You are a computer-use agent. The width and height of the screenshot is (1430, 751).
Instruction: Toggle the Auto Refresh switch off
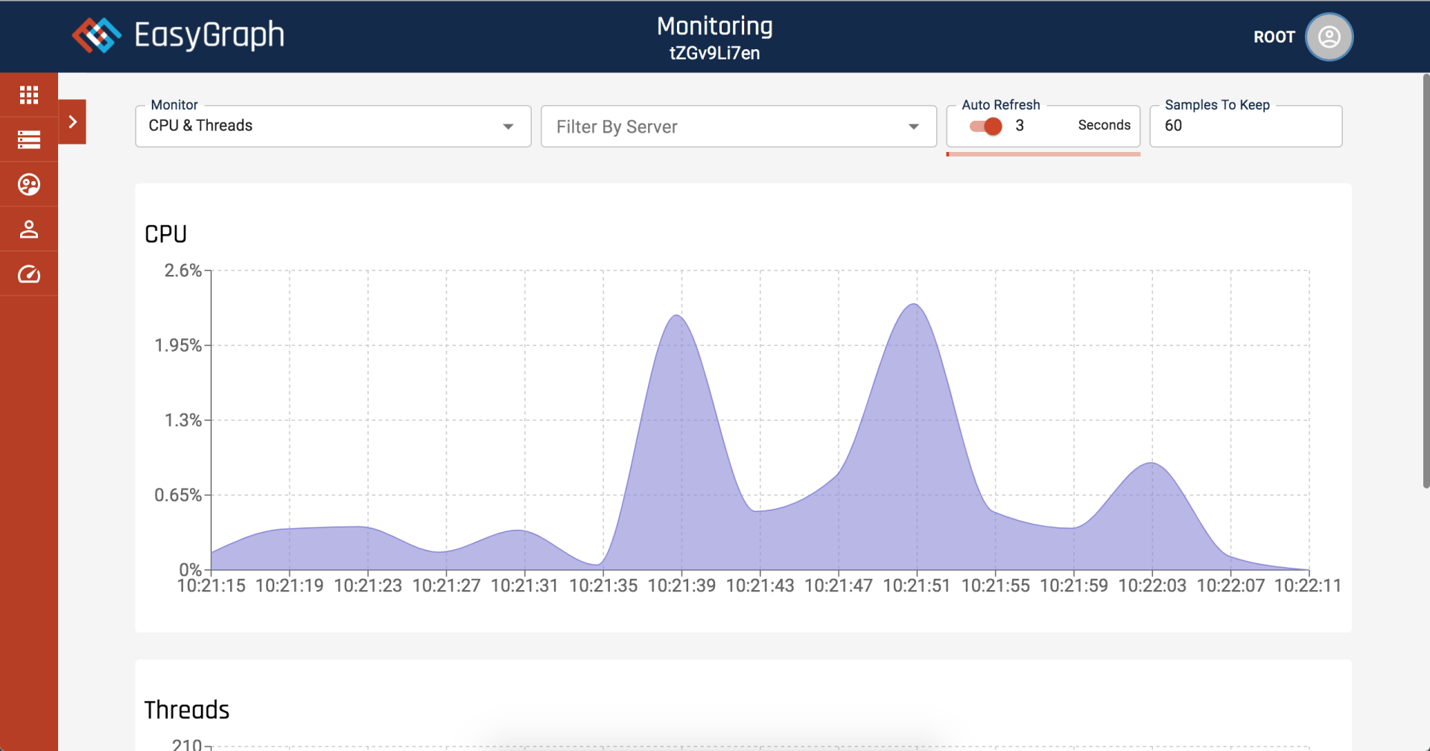pyautogui.click(x=986, y=126)
